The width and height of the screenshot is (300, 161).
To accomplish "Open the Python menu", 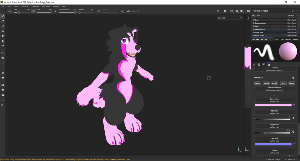I will [56, 6].
